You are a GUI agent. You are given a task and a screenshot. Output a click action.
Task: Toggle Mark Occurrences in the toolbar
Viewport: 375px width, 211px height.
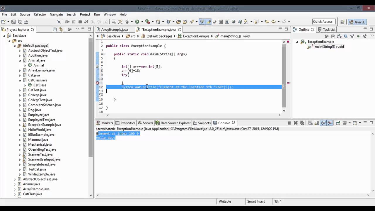point(209,22)
